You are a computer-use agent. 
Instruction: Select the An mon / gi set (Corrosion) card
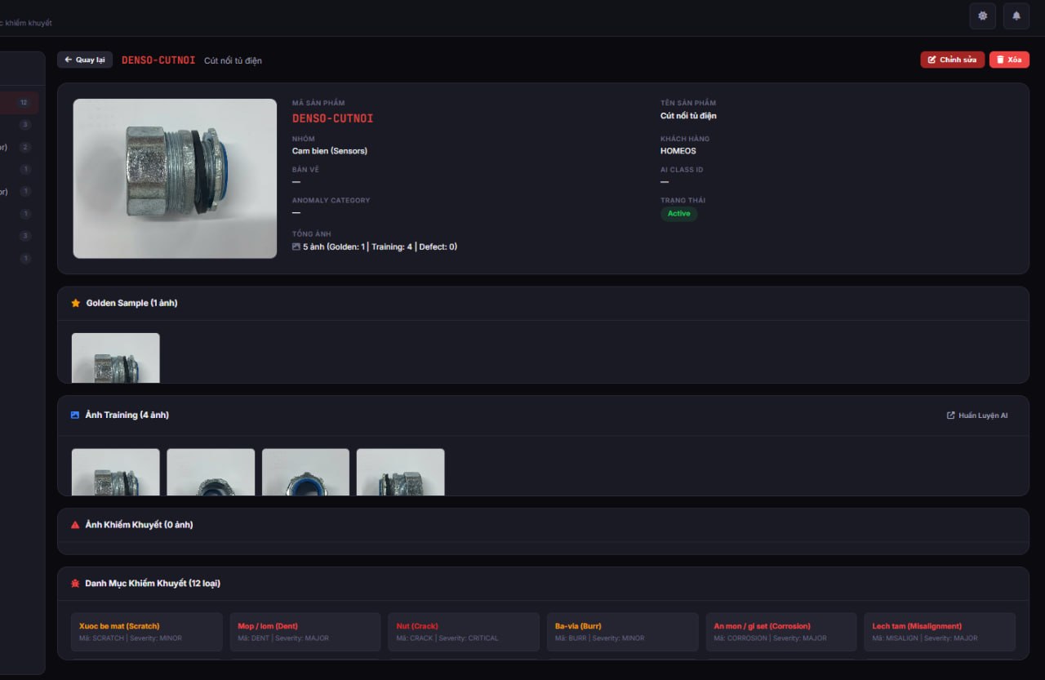coord(781,632)
